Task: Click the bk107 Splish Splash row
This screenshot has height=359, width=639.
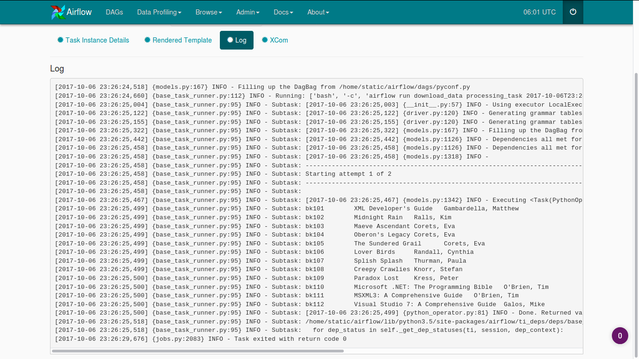Action: click(x=261, y=261)
